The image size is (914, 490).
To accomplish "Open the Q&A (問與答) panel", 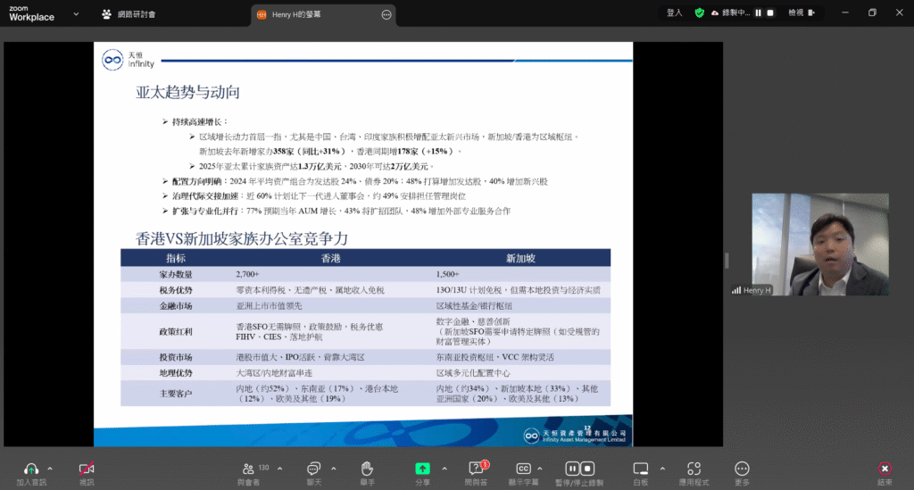I will coord(476,469).
